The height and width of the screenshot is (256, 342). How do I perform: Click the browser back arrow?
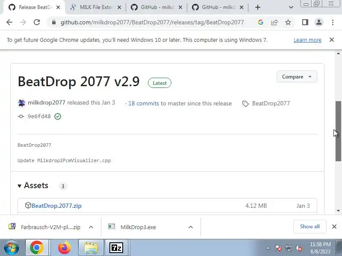coord(9,22)
